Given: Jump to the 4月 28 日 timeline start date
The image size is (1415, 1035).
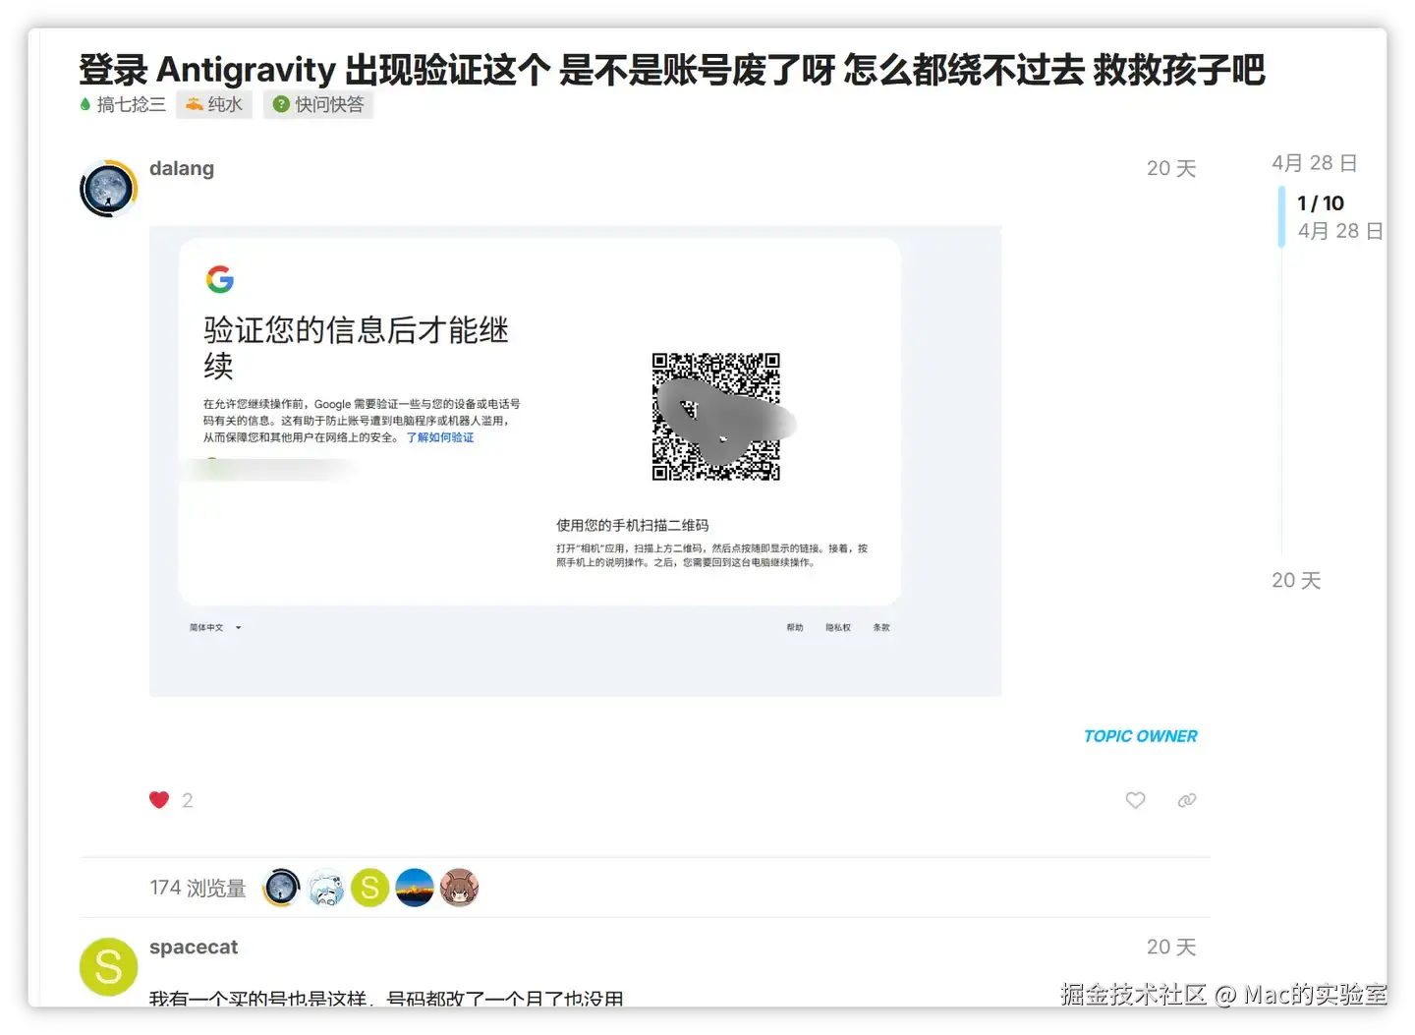Looking at the screenshot, I should (1315, 163).
